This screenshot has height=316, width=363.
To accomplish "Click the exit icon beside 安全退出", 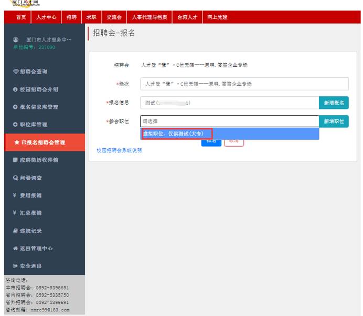I will 15,266.
